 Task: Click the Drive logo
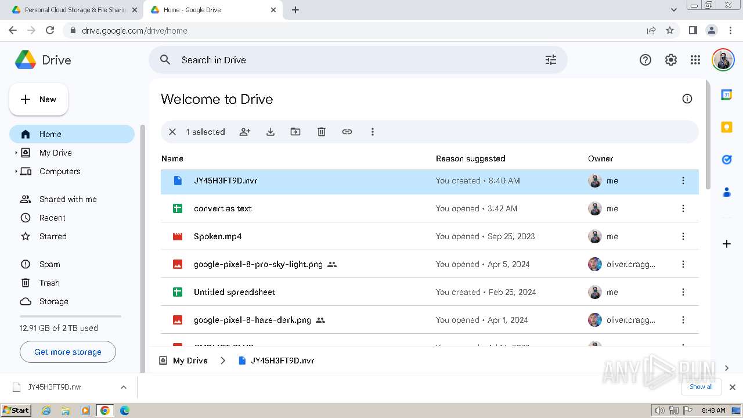click(43, 60)
